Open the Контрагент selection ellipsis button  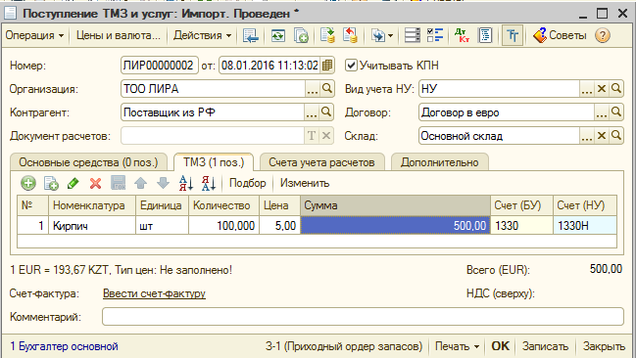(x=312, y=112)
